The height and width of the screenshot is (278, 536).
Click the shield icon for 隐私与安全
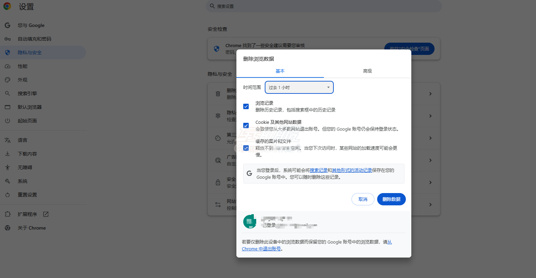coord(8,53)
